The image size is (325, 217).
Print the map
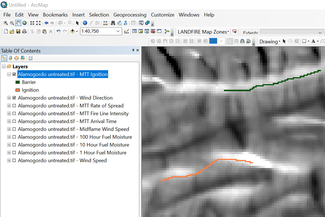(x=25, y=32)
